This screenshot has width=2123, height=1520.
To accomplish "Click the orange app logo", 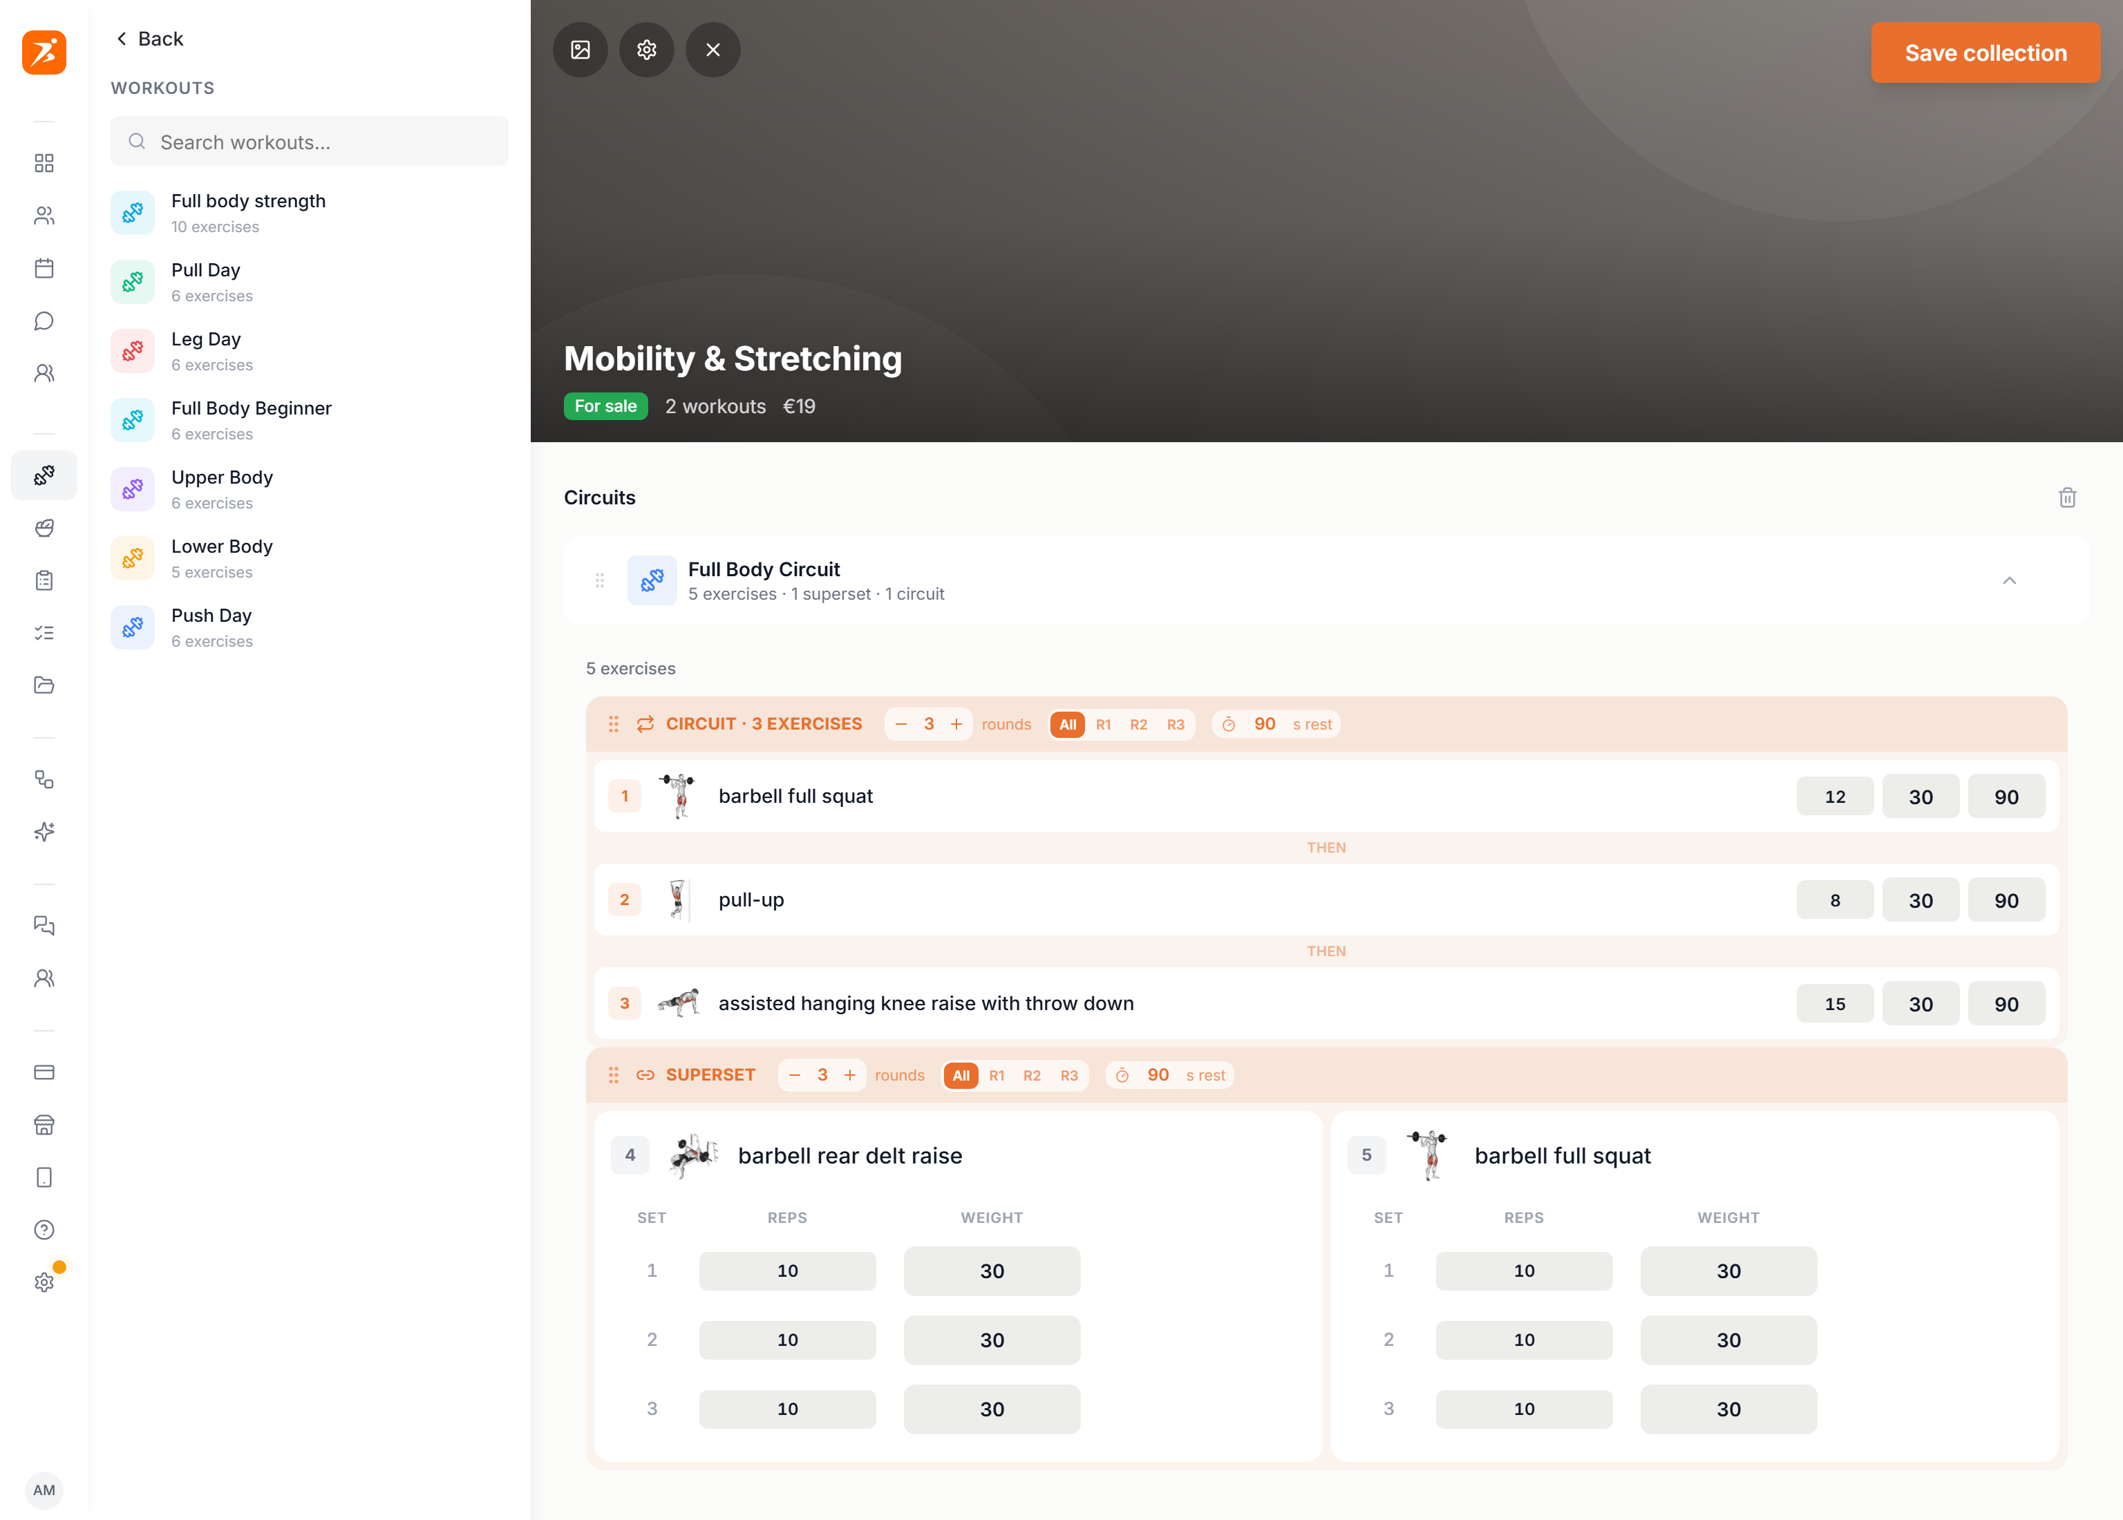I will (x=44, y=53).
